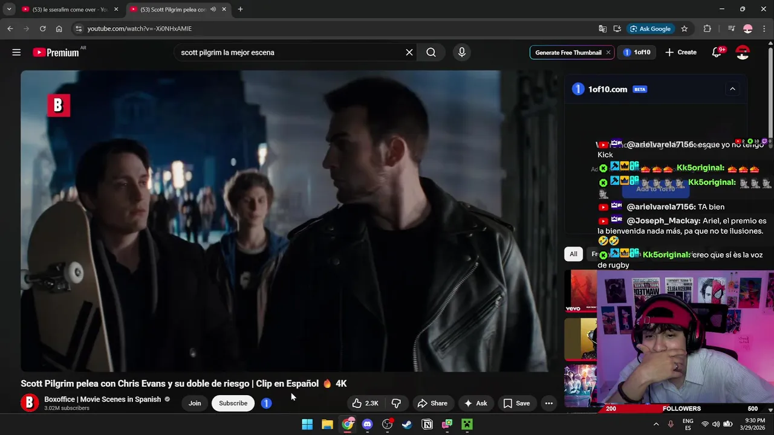Click the 1of10 icon next to Subscribe

[266, 403]
